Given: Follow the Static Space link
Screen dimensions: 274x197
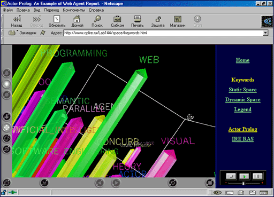Looking at the screenshot, I should pos(242,90).
